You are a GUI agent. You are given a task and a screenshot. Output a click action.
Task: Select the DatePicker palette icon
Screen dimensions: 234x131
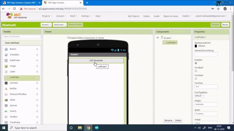6,60
